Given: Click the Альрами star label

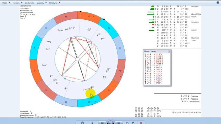Looking at the screenshot, I should (x=195, y=22).
